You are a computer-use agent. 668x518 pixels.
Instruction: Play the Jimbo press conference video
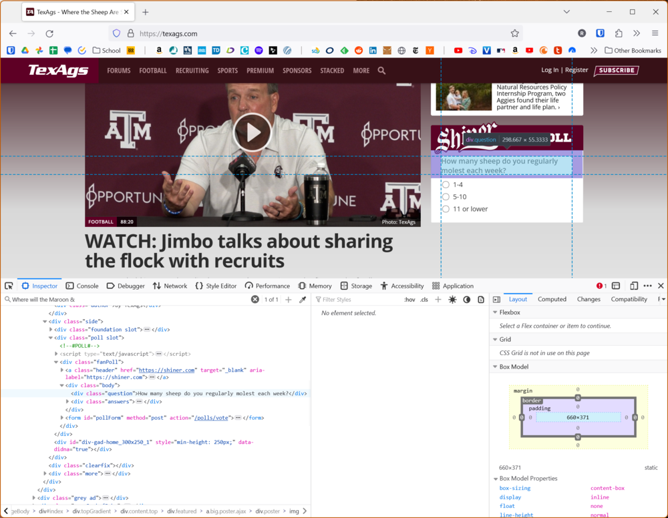coord(253,132)
